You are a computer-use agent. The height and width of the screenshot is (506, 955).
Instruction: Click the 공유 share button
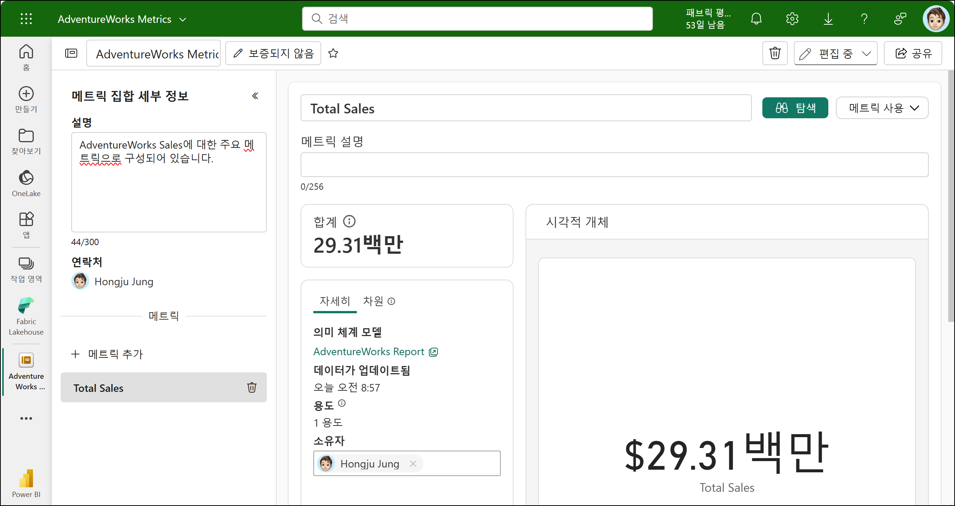(913, 54)
